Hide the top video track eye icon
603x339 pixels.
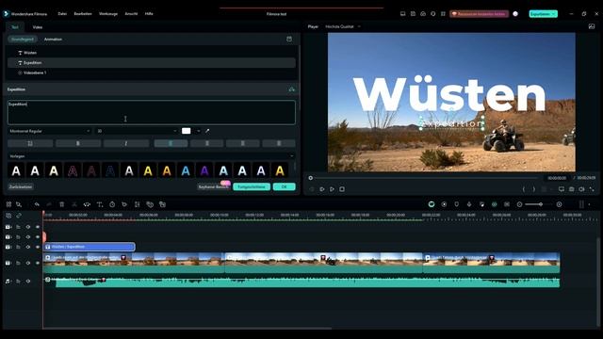pos(38,227)
